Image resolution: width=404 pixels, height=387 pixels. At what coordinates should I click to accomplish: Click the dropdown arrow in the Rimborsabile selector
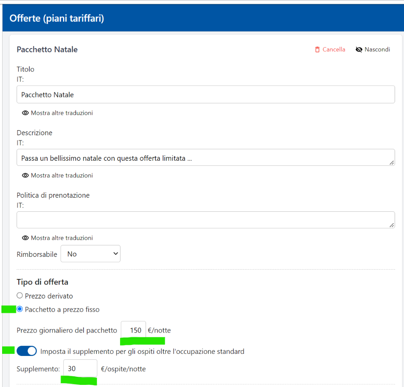coord(115,254)
